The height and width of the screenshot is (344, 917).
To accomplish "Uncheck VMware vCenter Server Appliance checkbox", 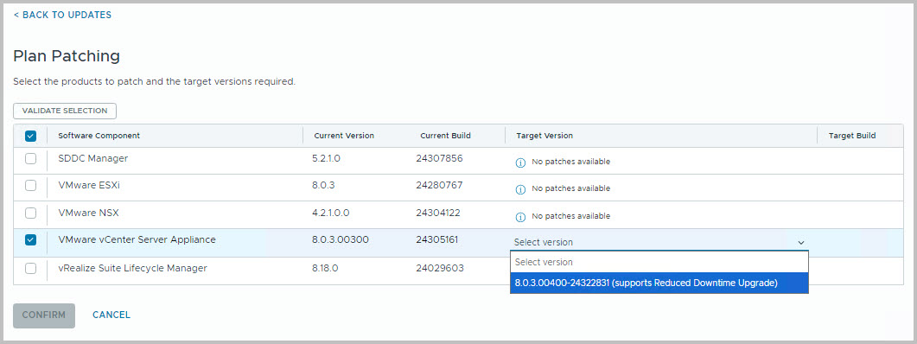I will click(31, 240).
